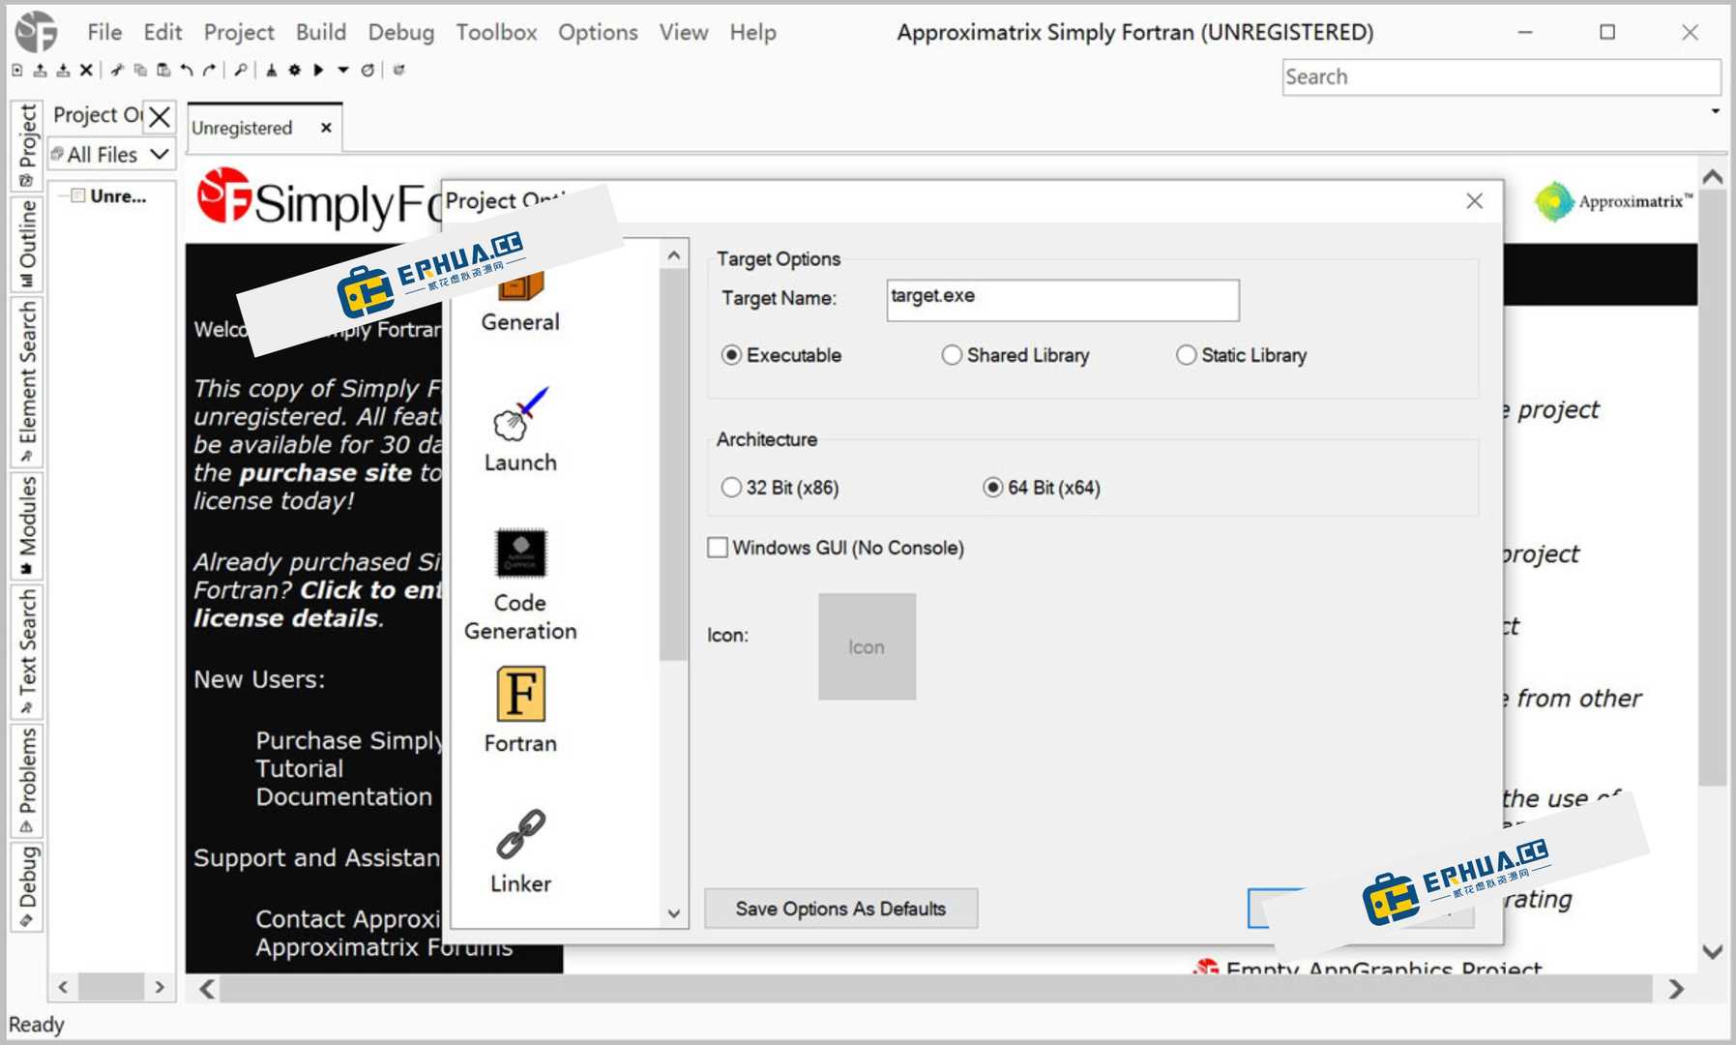
Task: Click the X icon in the toolbar
Action: pos(86,70)
